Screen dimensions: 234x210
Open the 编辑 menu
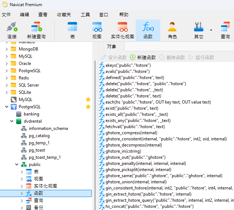(x=24, y=15)
